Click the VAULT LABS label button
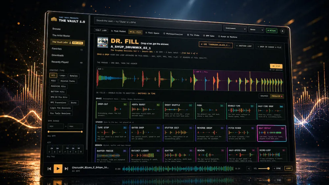The width and height of the screenshot is (329, 185). coord(101,30)
